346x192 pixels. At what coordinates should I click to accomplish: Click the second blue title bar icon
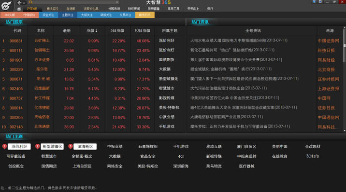point(320,1)
